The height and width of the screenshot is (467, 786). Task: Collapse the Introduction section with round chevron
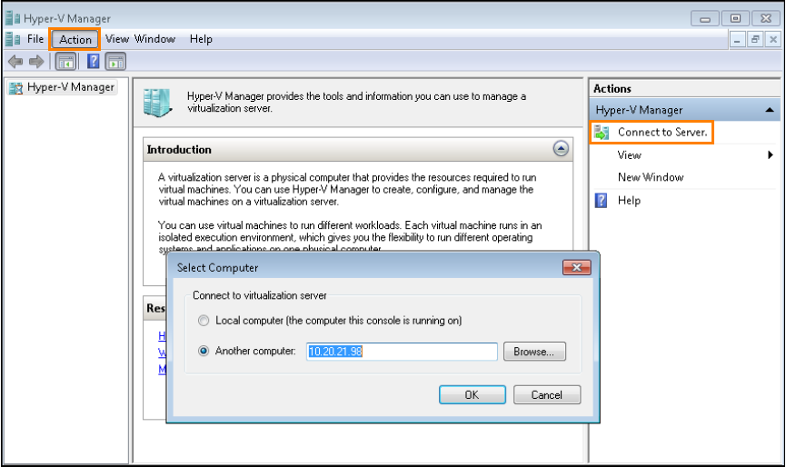pos(561,149)
